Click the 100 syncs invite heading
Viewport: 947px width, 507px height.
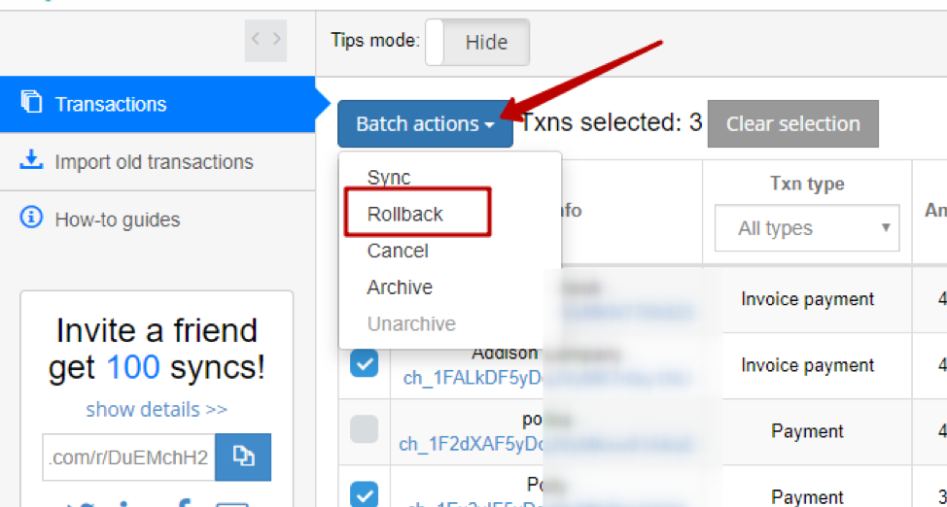coord(157,349)
